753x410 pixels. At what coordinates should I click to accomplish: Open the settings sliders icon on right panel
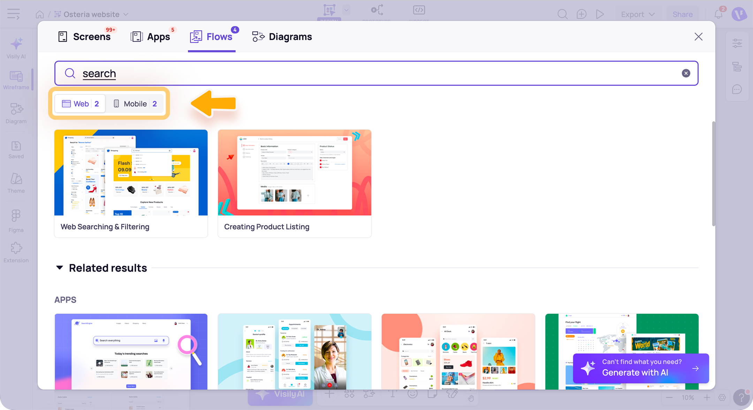(737, 43)
